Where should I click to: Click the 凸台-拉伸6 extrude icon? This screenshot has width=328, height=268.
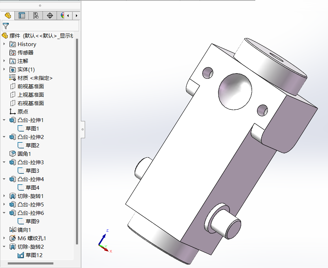point(13,213)
